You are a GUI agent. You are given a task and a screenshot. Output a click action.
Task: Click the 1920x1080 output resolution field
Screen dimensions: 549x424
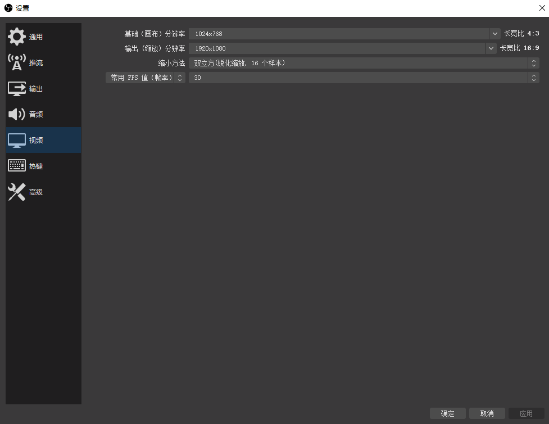pos(337,48)
